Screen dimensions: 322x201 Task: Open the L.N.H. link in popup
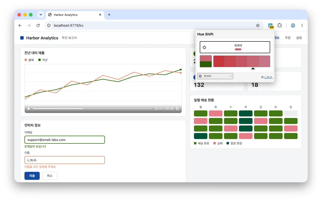click(268, 77)
